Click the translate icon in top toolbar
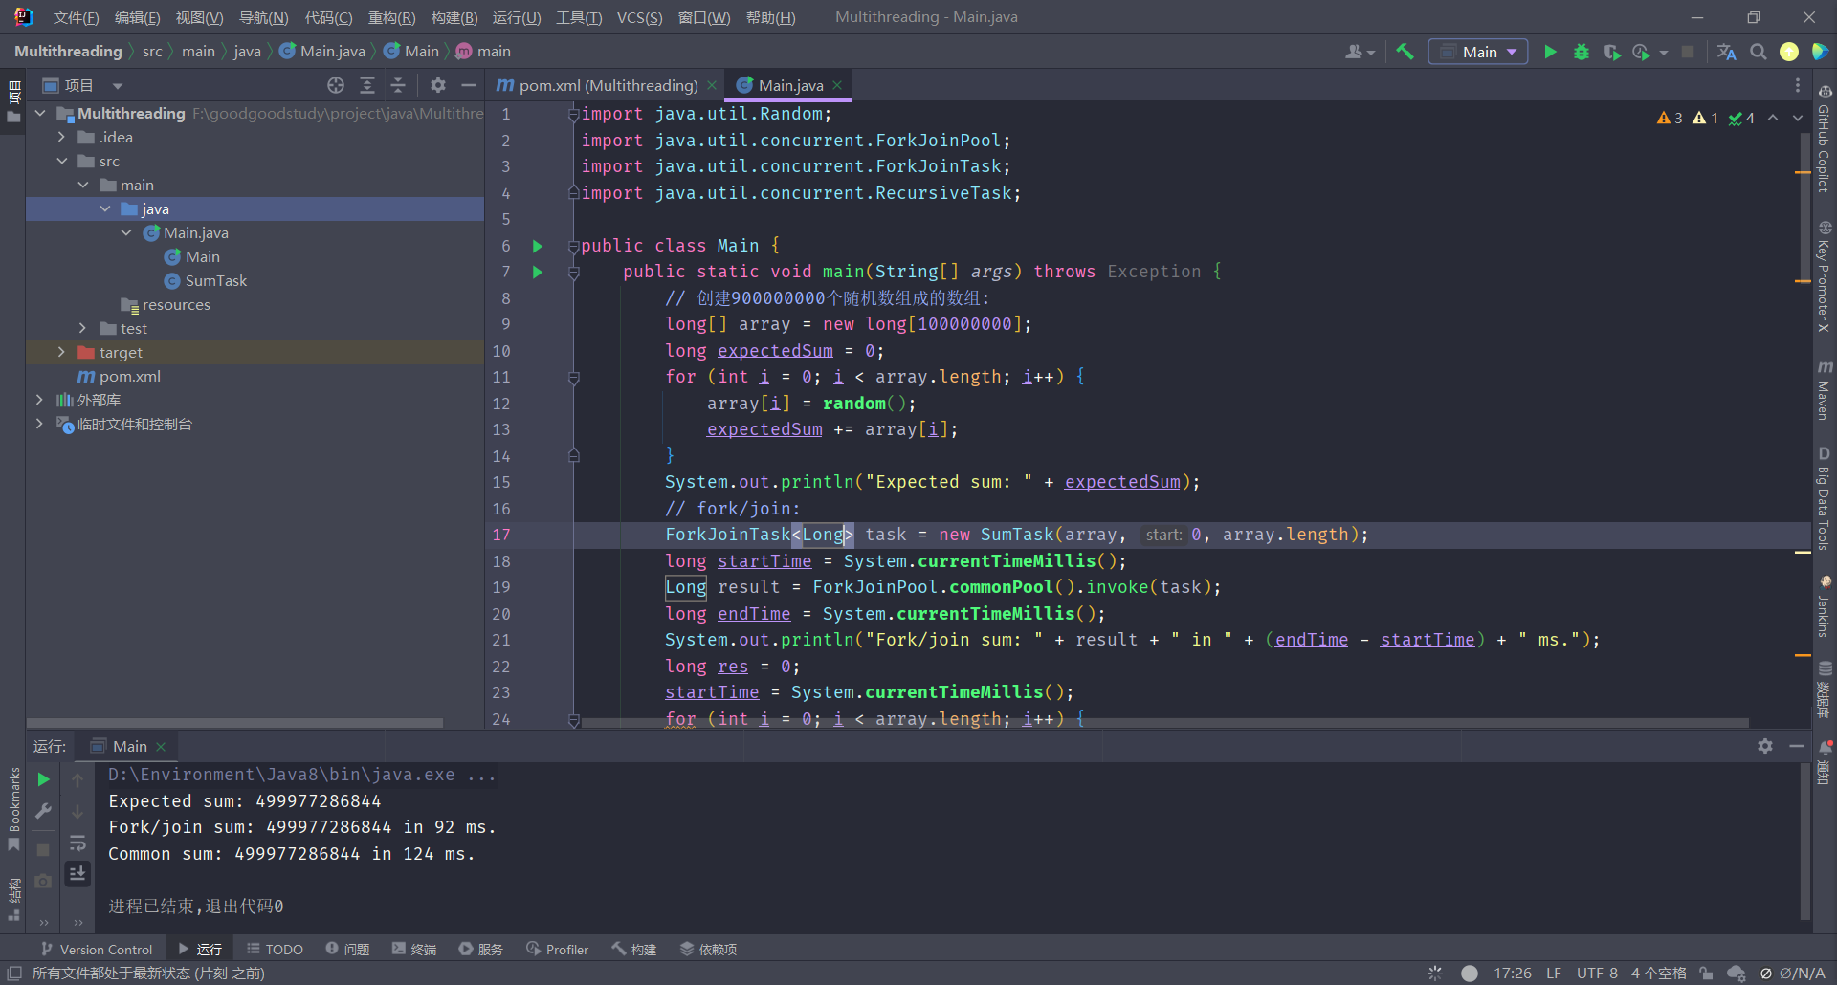 click(x=1726, y=52)
